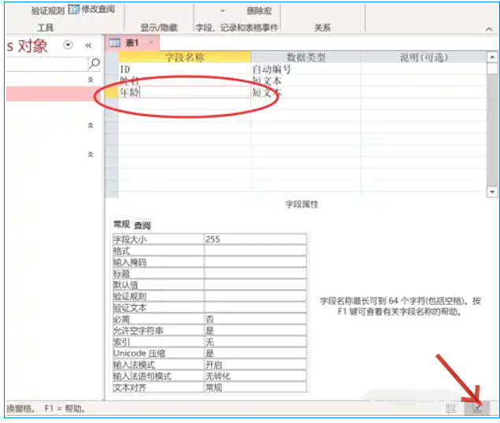The width and height of the screenshot is (500, 423).
Task: Collapse the second navigation group chevron
Action: pos(90,125)
